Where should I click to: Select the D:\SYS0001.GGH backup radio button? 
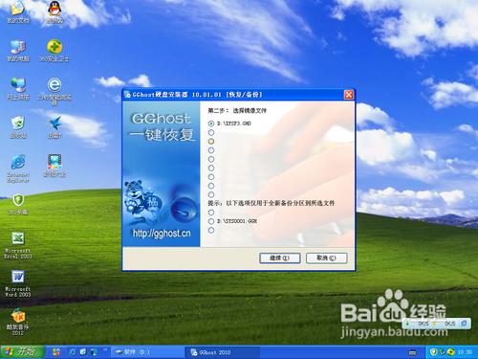211,221
